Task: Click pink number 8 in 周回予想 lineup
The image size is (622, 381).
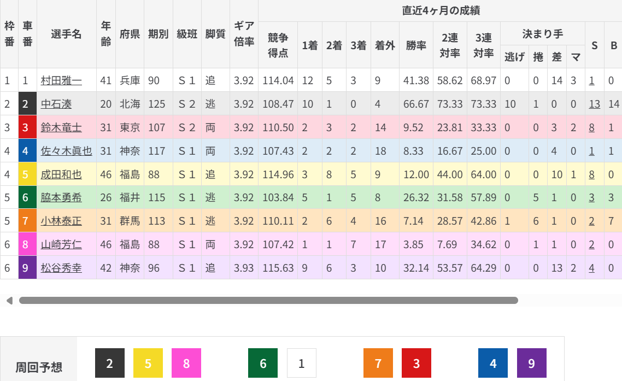Action: tap(186, 363)
